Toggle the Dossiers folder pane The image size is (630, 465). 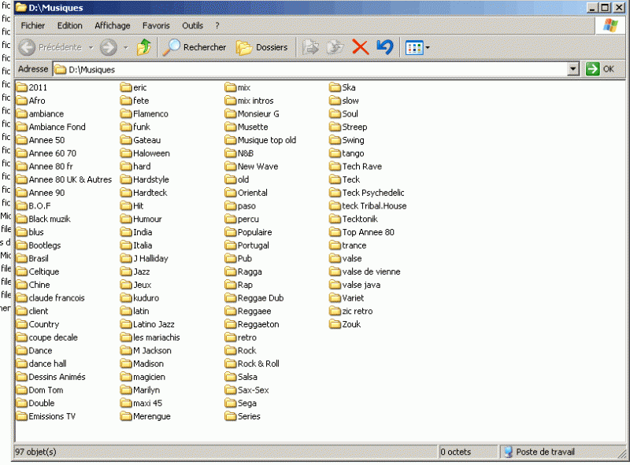(x=262, y=47)
